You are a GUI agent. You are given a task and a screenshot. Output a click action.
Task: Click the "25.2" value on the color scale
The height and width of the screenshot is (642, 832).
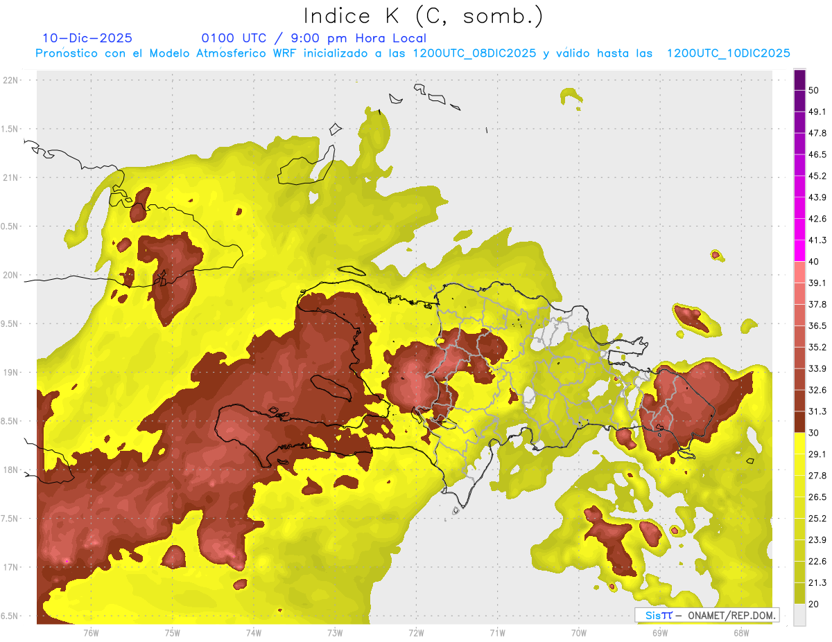[x=817, y=519]
